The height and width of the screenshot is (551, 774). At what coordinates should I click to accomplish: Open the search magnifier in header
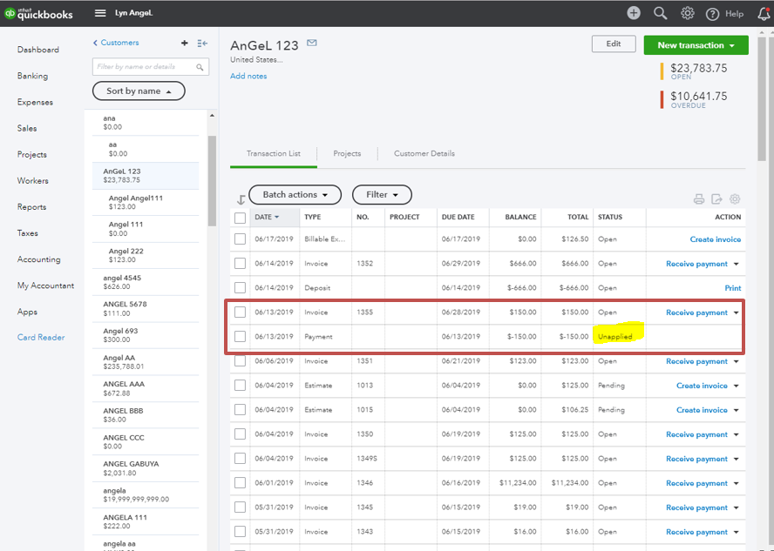pos(660,13)
